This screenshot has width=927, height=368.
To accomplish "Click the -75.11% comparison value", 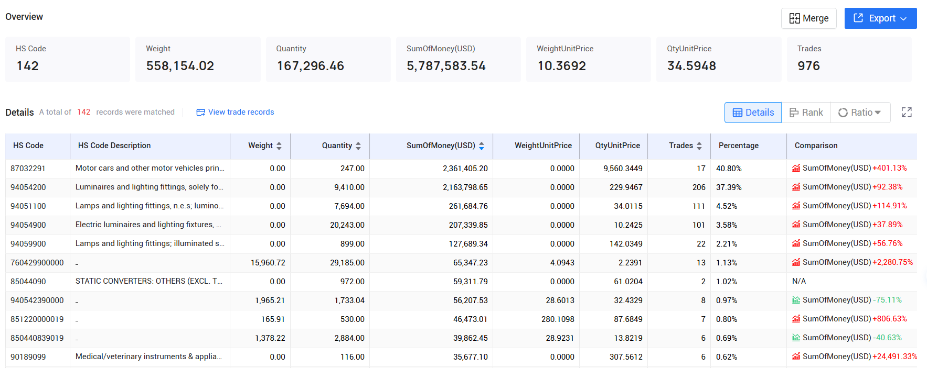I will click(887, 300).
